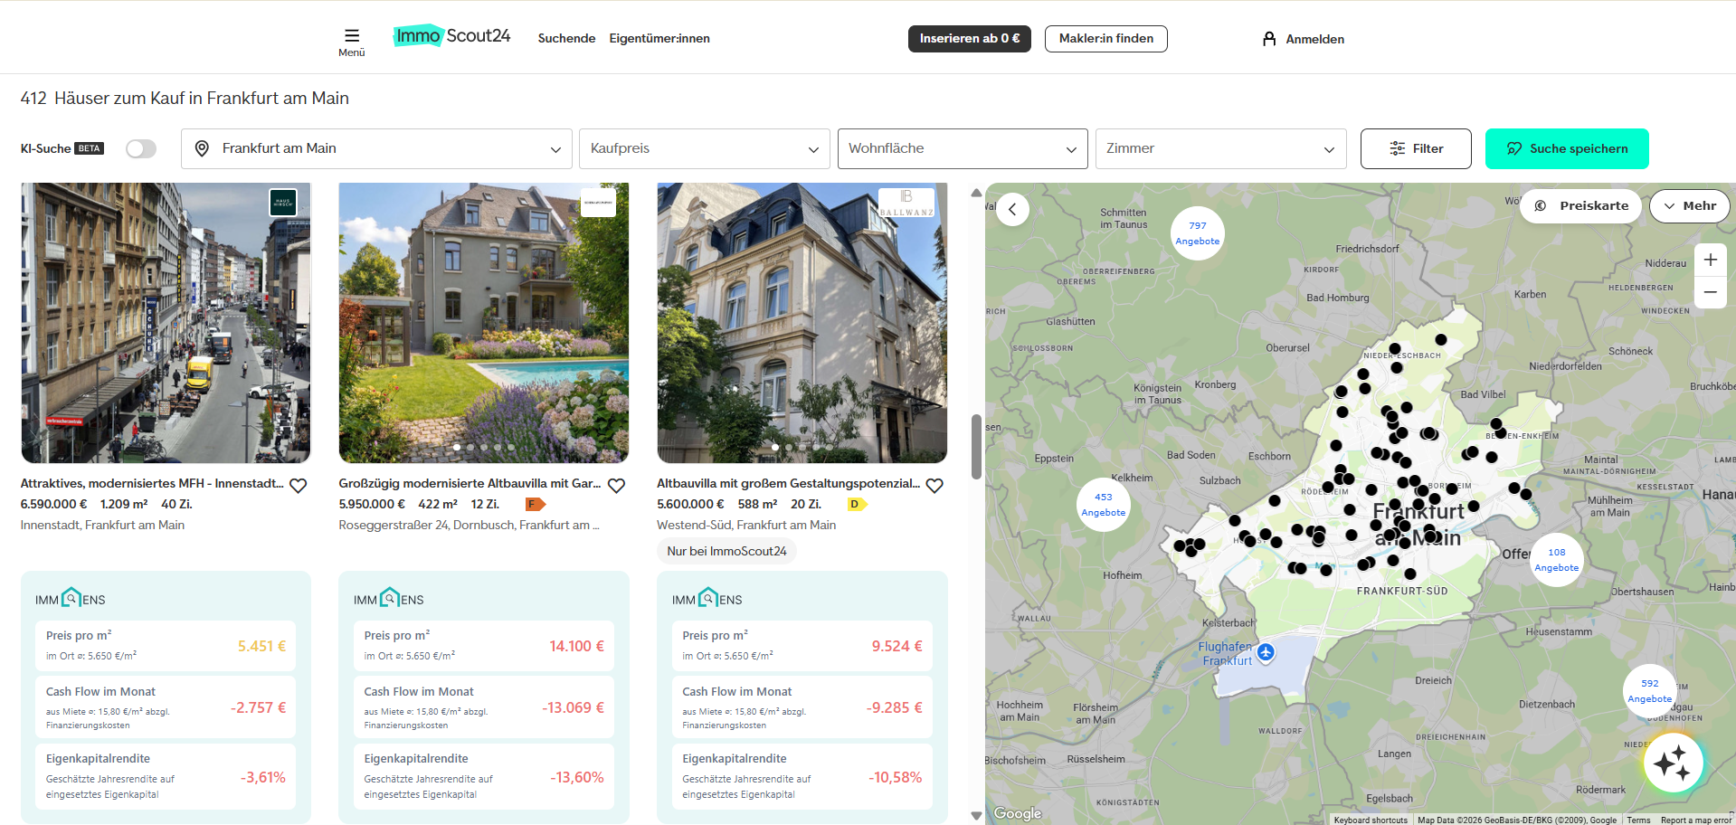Image resolution: width=1736 pixels, height=825 pixels.
Task: Expand the Mehr map options dropdown
Action: (x=1689, y=206)
